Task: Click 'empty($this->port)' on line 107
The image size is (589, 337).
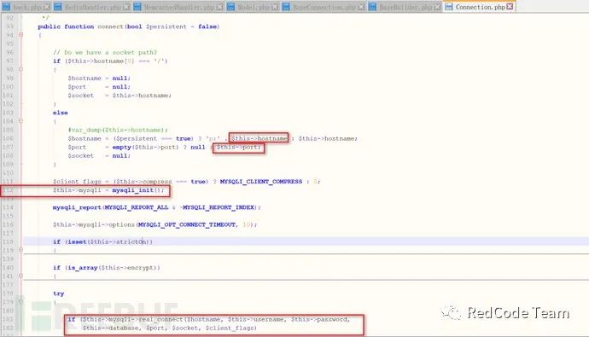Action: click(145, 147)
